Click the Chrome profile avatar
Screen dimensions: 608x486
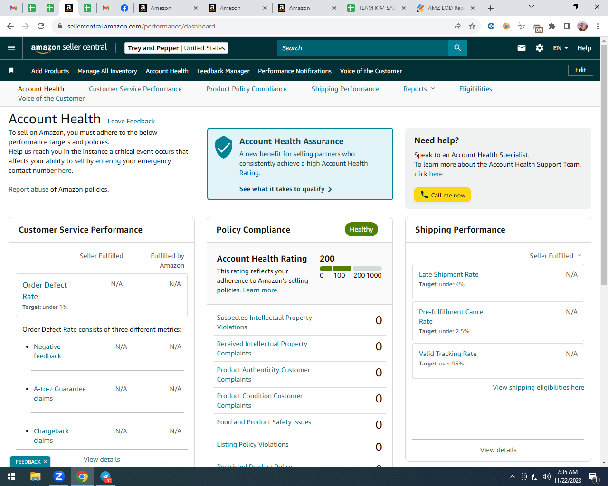582,26
